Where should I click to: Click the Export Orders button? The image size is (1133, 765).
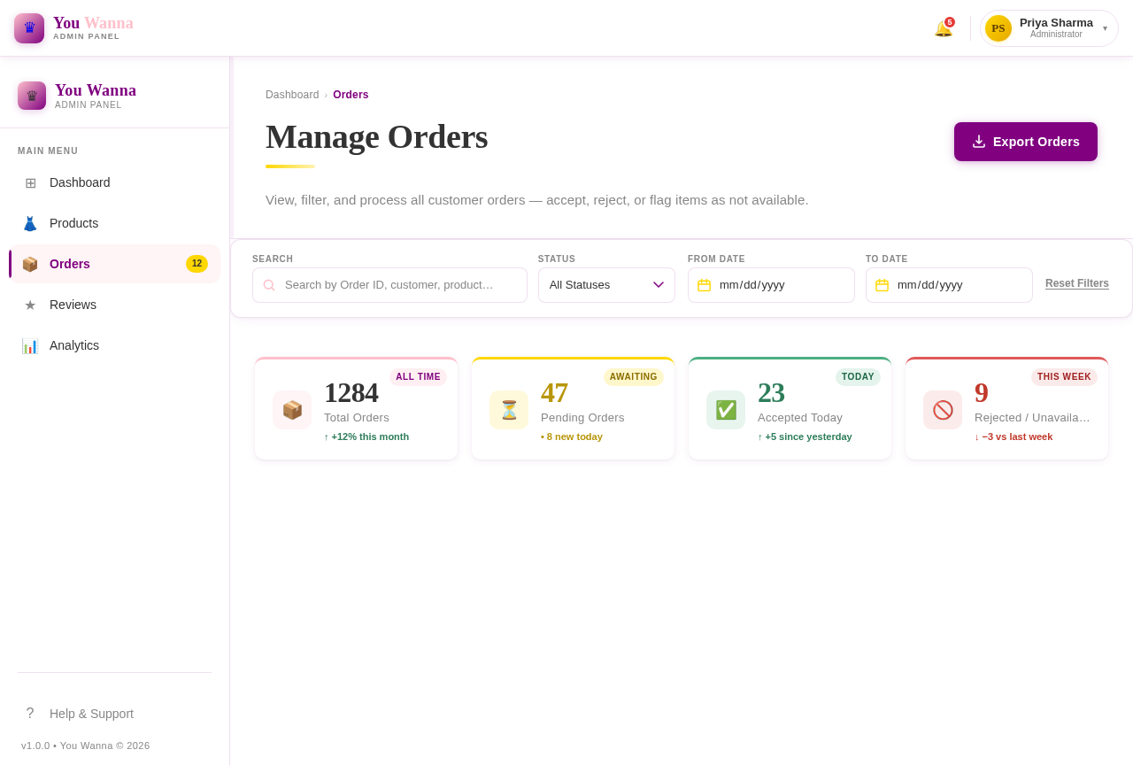1025,142
